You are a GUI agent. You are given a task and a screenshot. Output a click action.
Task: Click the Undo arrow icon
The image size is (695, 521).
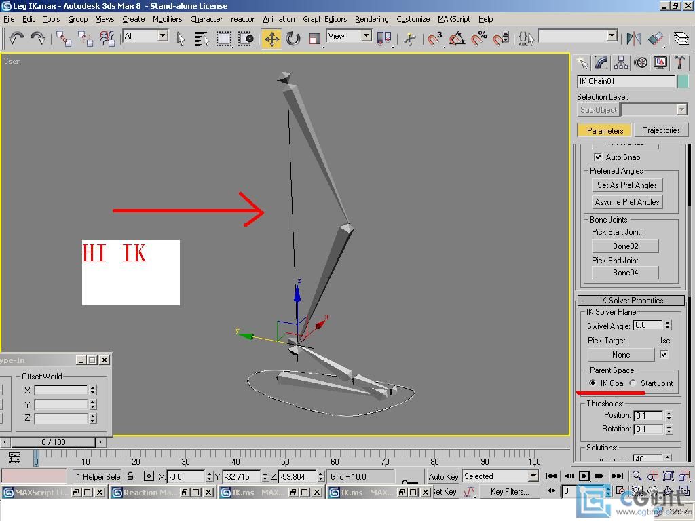[x=16, y=39]
